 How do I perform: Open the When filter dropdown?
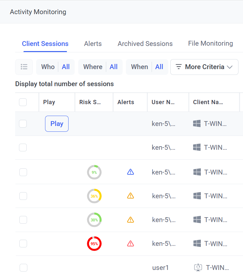click(x=147, y=67)
